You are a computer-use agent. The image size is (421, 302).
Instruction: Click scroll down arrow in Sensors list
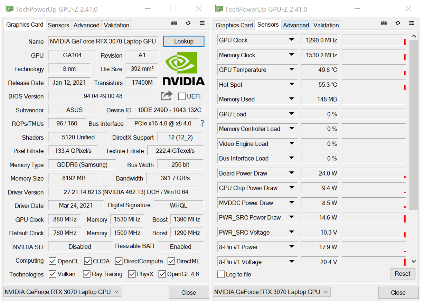click(x=413, y=262)
